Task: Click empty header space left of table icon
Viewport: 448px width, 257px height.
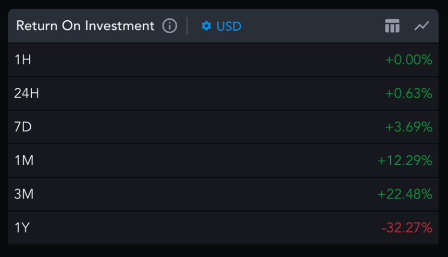Action: [313, 25]
